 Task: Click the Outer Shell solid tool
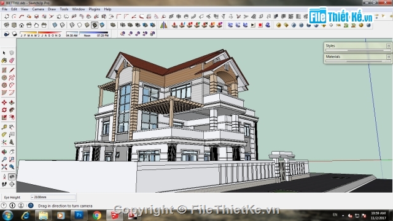point(113,25)
